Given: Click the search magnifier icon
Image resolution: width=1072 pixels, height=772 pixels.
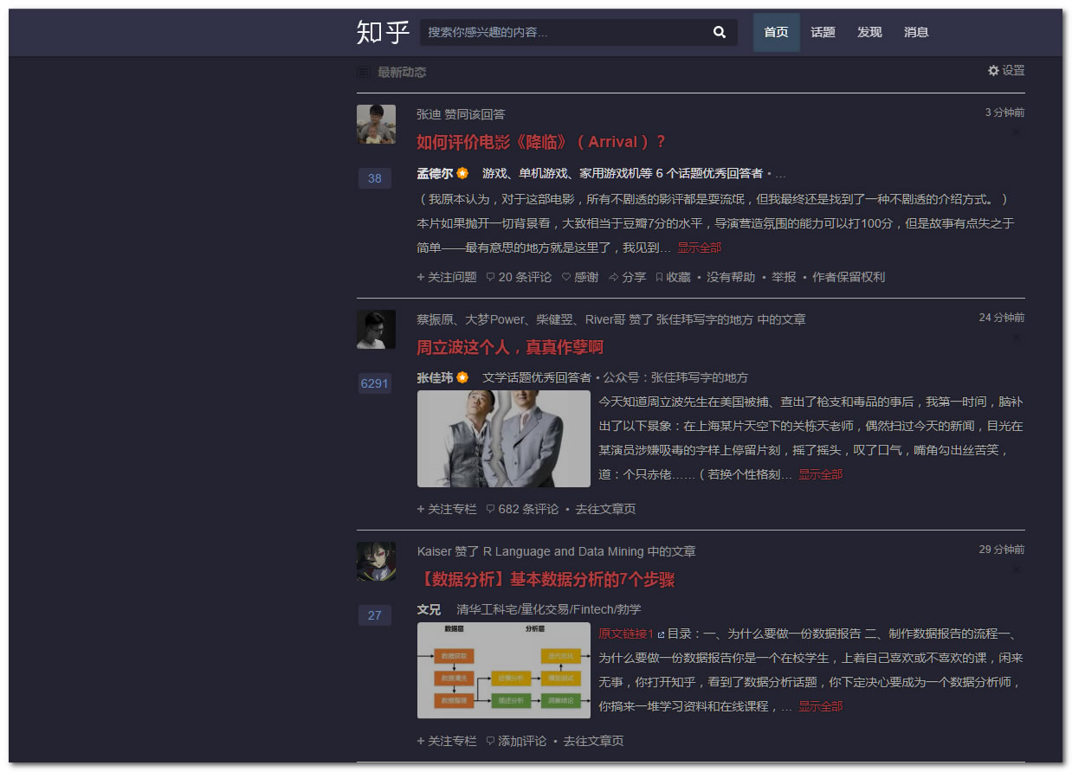Looking at the screenshot, I should point(720,32).
